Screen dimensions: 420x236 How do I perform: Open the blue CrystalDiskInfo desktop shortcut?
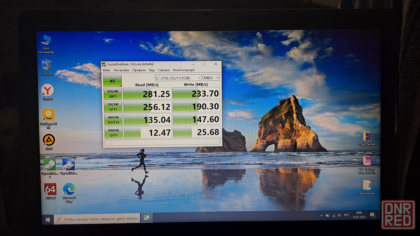pos(68,167)
